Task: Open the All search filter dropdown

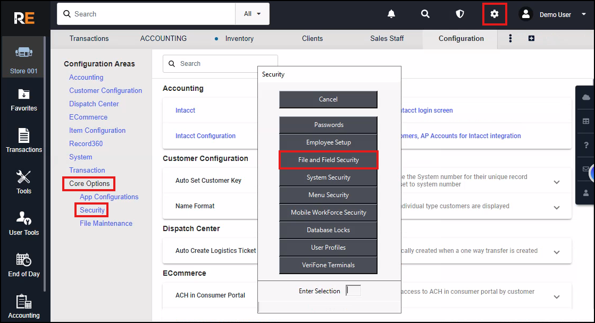Action: [253, 14]
